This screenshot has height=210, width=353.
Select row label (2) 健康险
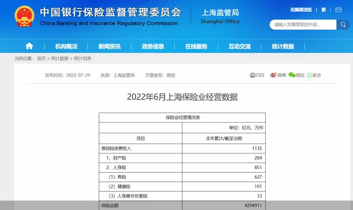pos(119,187)
